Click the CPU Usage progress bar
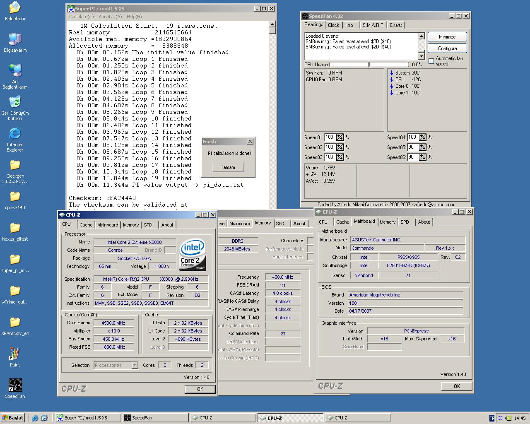 point(349,65)
